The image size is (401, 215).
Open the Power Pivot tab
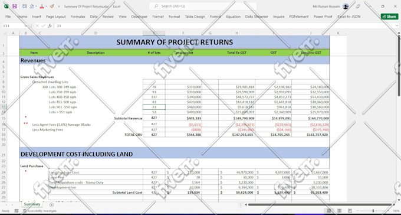[323, 17]
